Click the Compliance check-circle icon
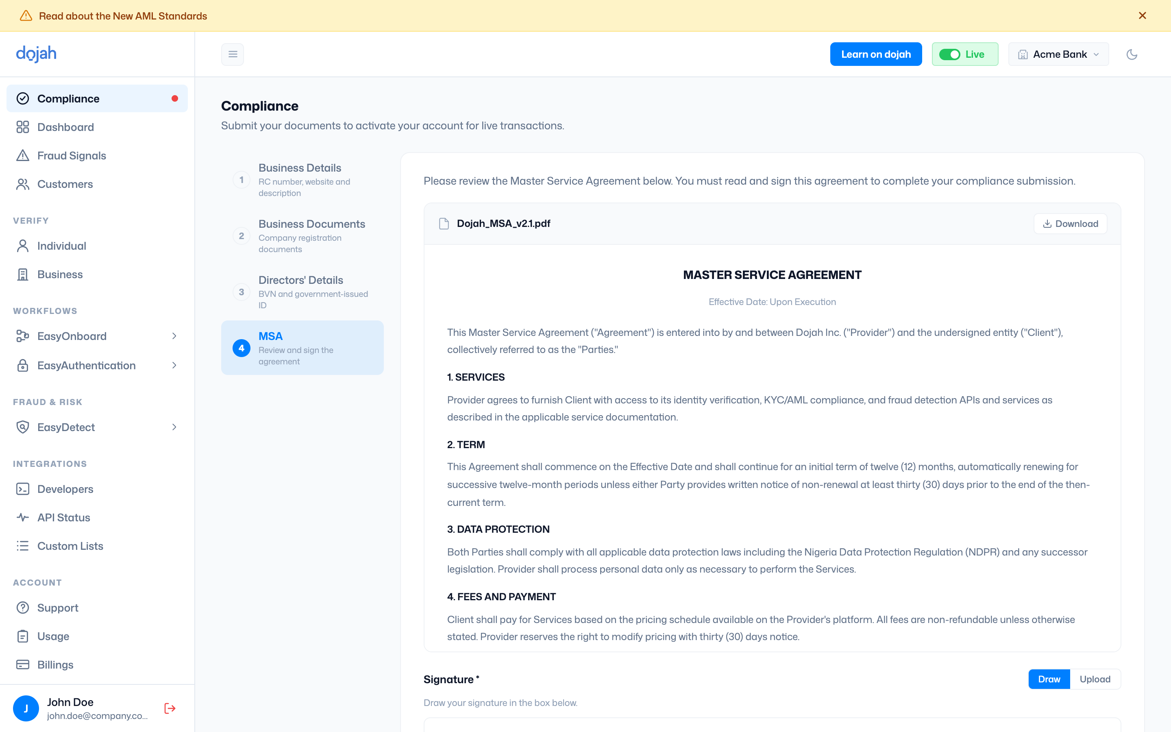The height and width of the screenshot is (732, 1171). [x=23, y=99]
